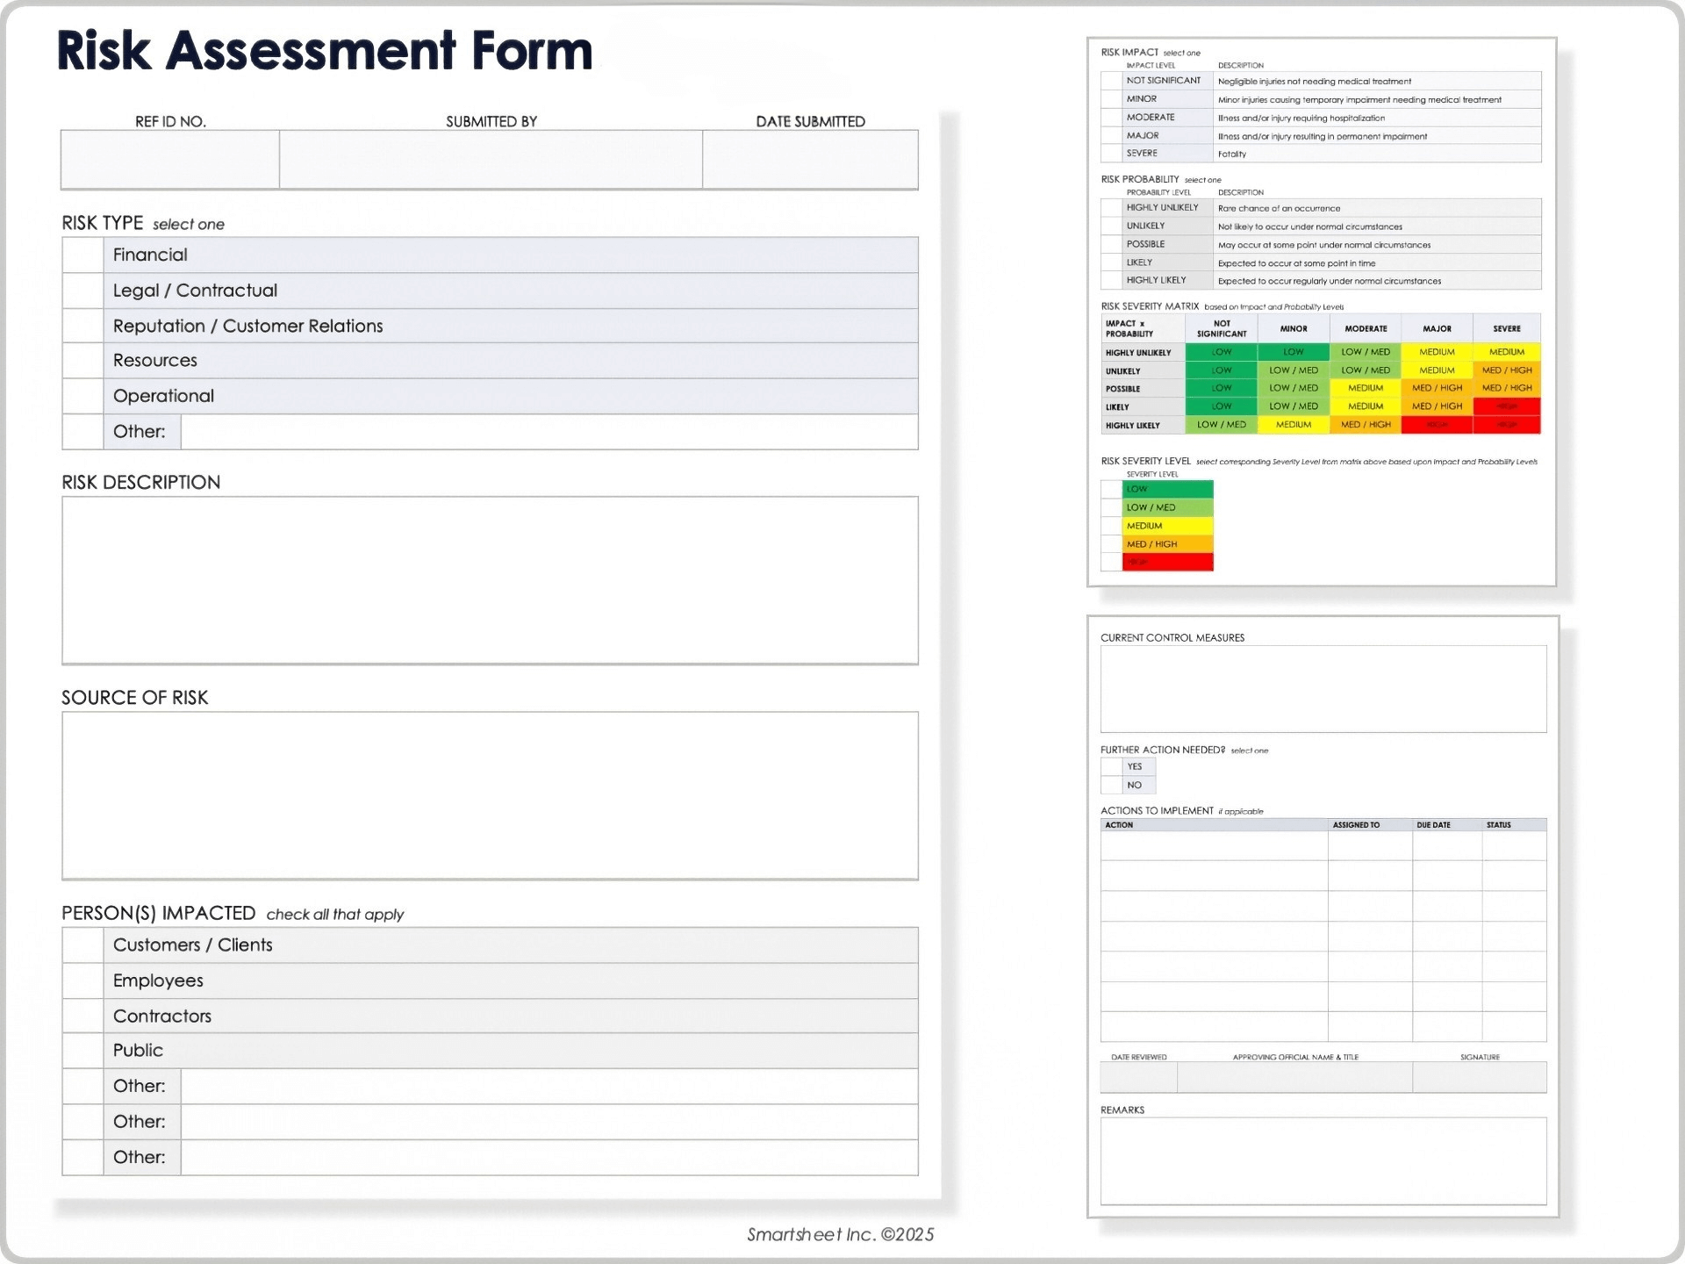Click the SIGNATURE field

click(1481, 1078)
